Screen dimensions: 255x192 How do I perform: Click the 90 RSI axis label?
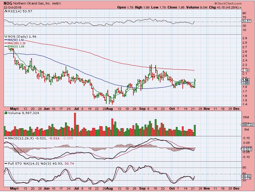click(244, 13)
